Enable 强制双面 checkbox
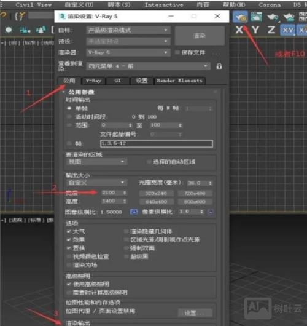This screenshot has width=307, height=326. point(126,248)
